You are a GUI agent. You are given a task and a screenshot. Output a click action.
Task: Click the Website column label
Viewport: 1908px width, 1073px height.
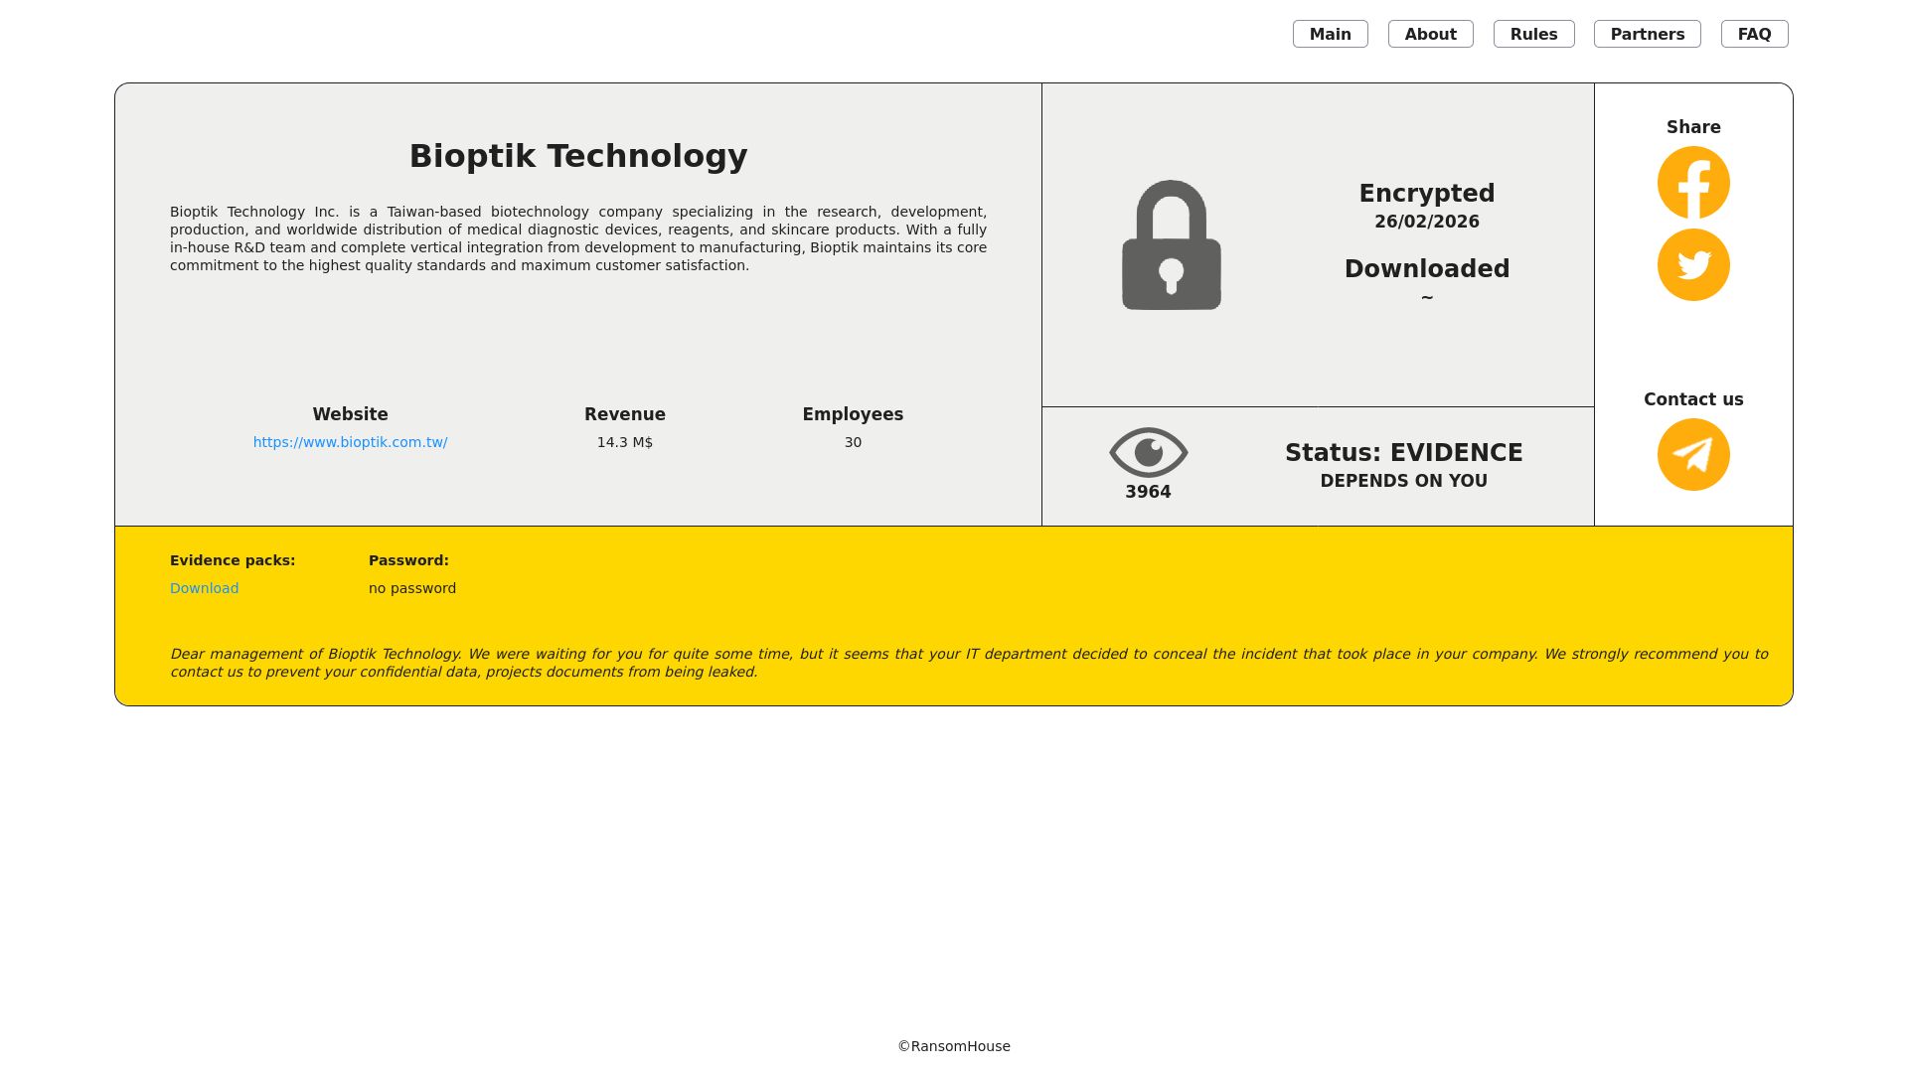click(x=351, y=414)
